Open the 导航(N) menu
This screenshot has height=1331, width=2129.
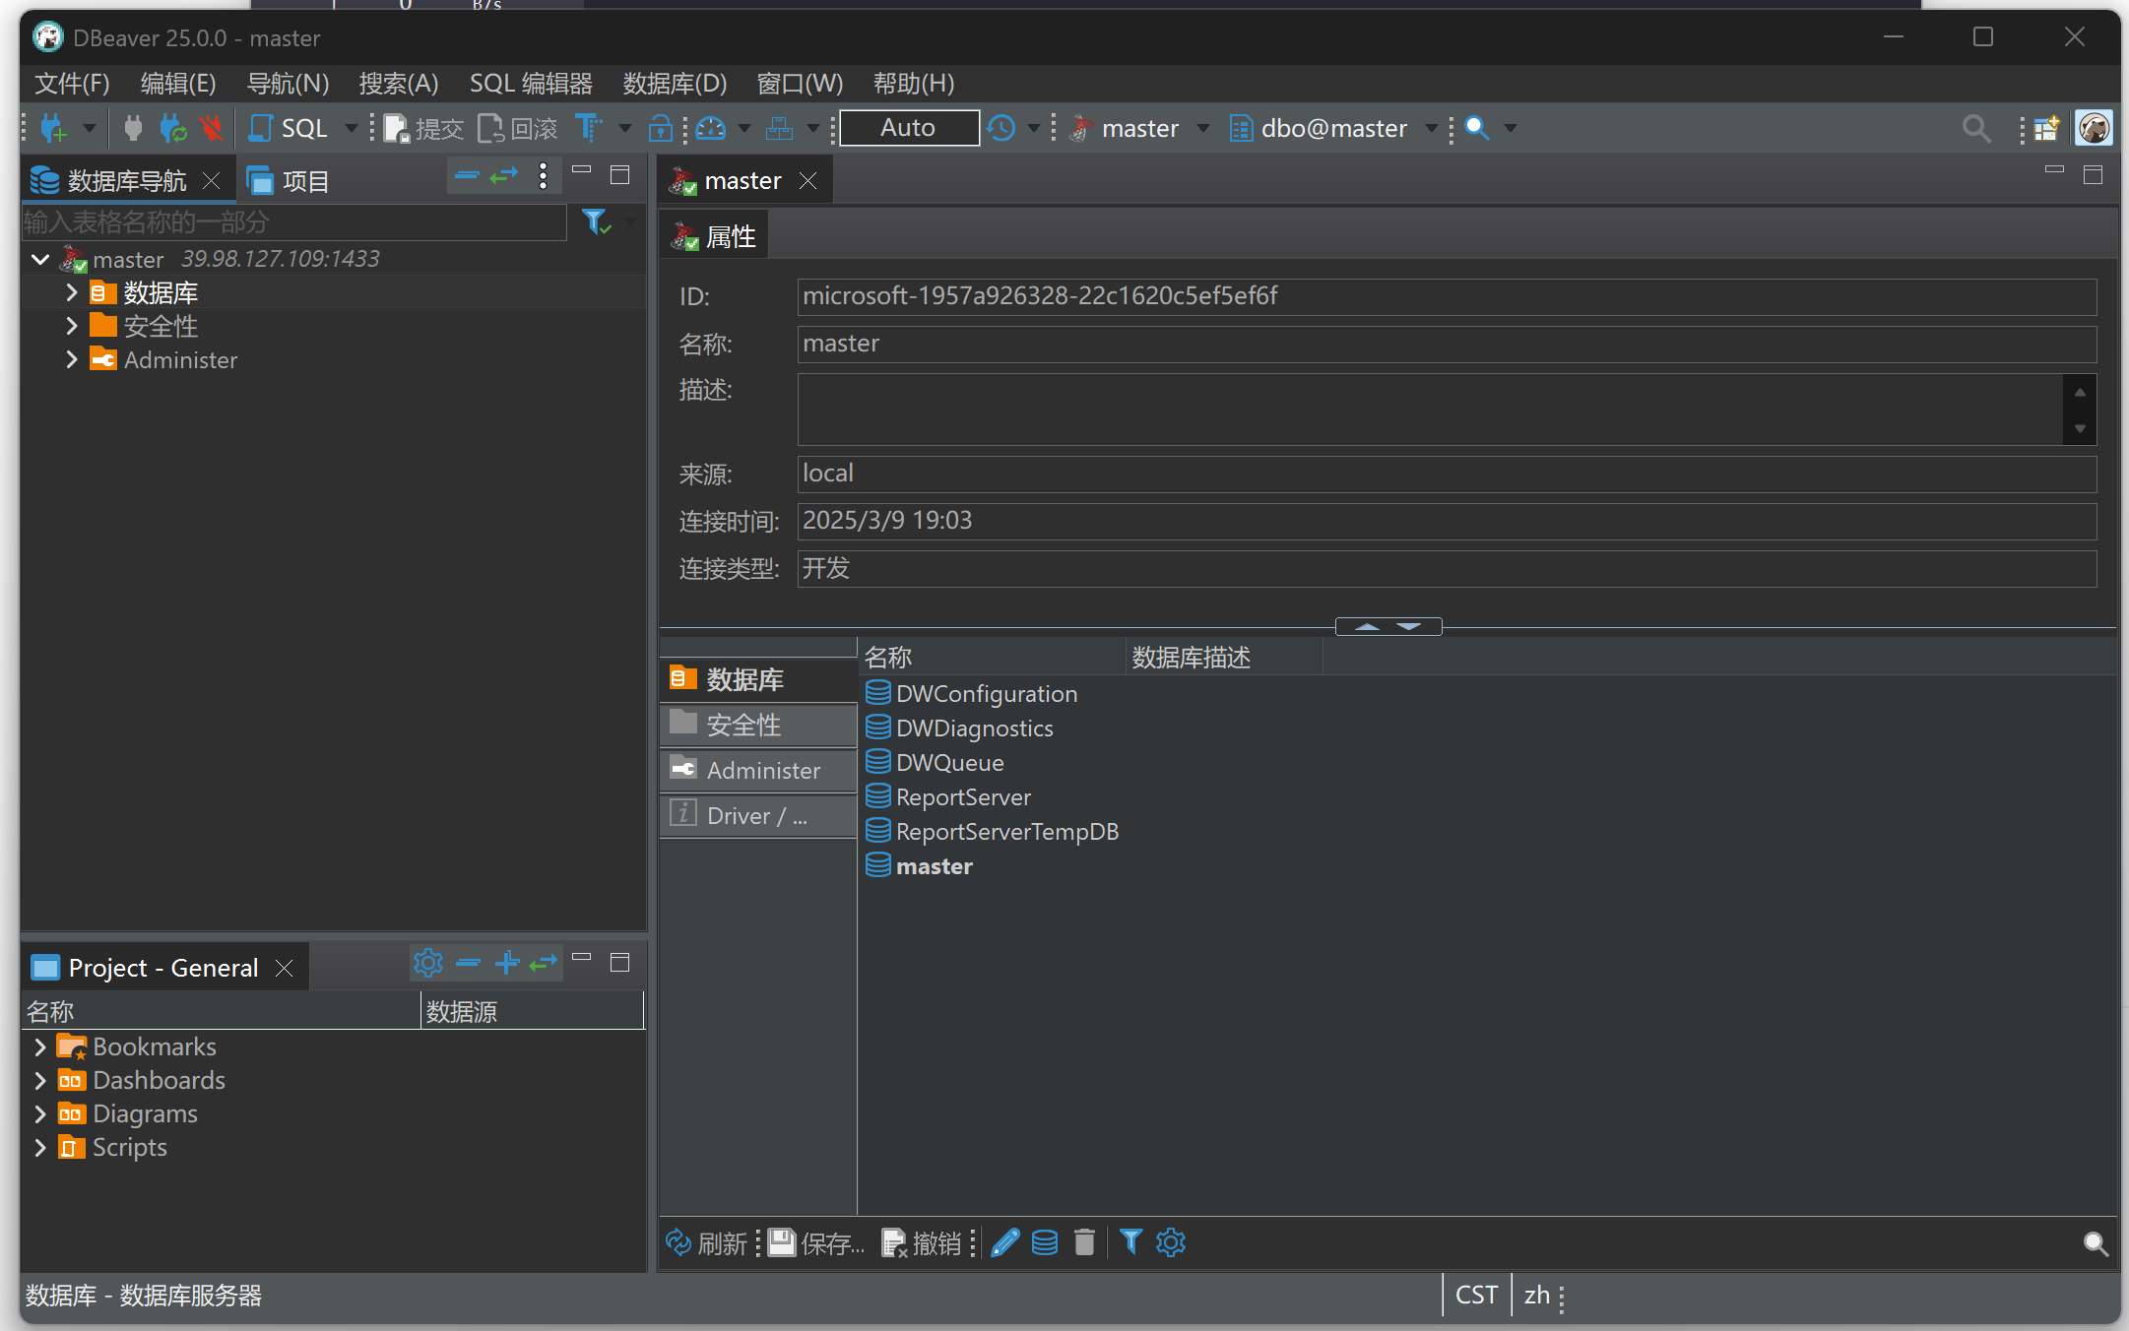(288, 84)
